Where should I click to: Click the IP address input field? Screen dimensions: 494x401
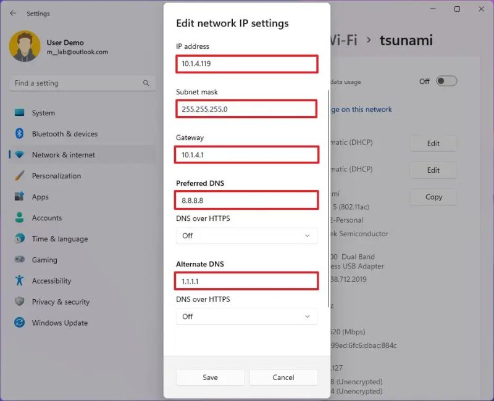click(246, 64)
